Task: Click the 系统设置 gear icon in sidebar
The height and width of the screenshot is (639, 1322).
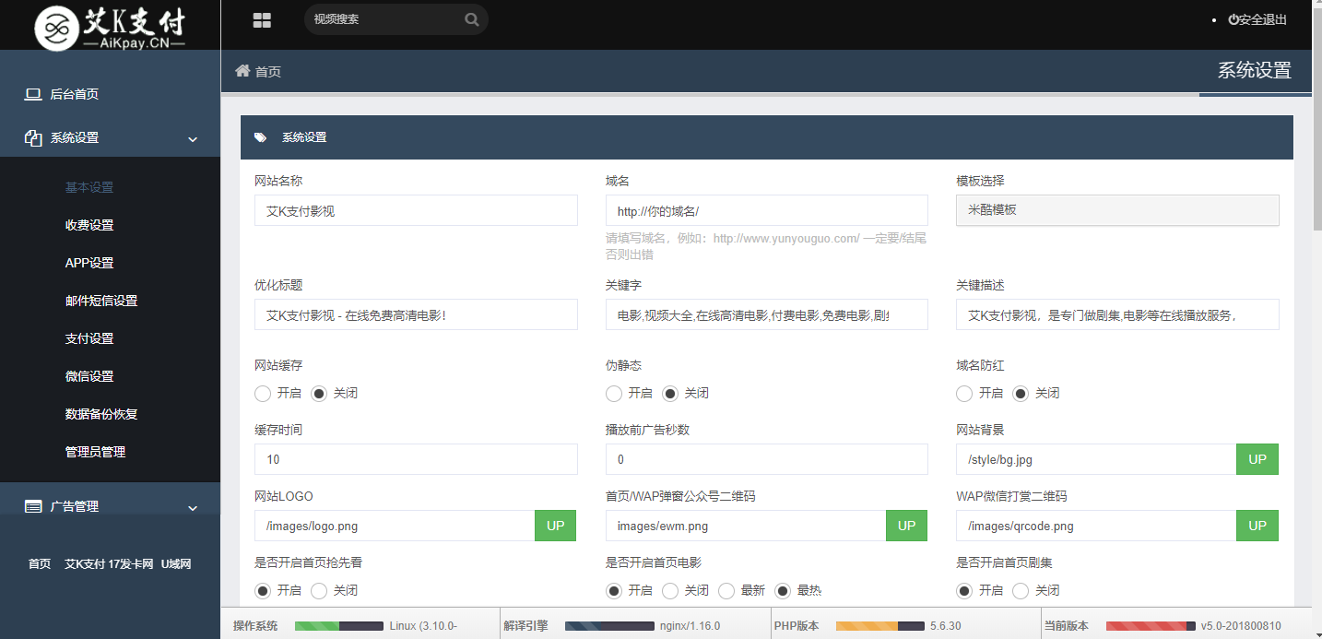Action: pyautogui.click(x=31, y=136)
